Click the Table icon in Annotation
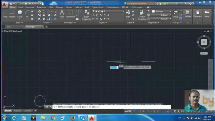215x121 pixels. [77, 19]
